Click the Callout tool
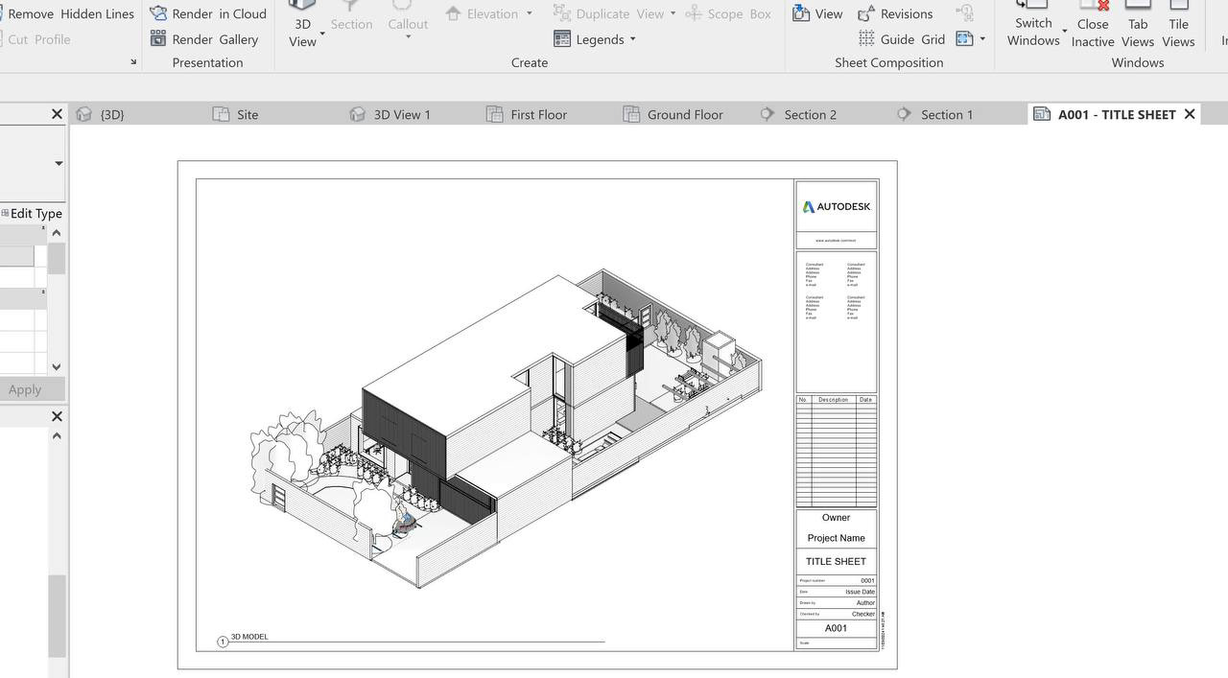Screen dimensions: 1228x678 tap(408, 17)
